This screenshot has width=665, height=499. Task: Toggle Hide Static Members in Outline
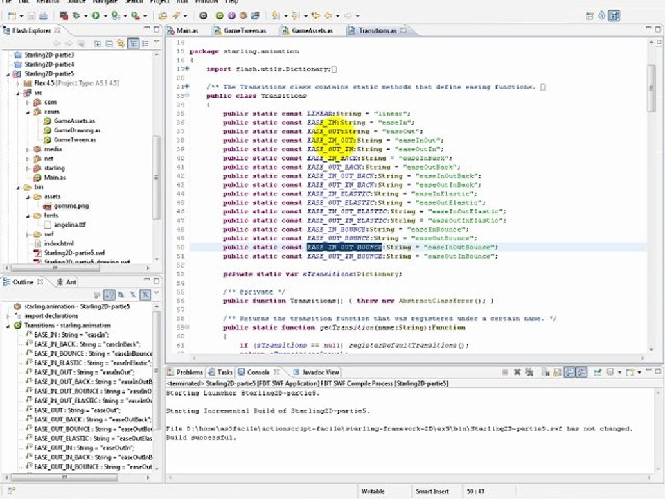tap(133, 295)
